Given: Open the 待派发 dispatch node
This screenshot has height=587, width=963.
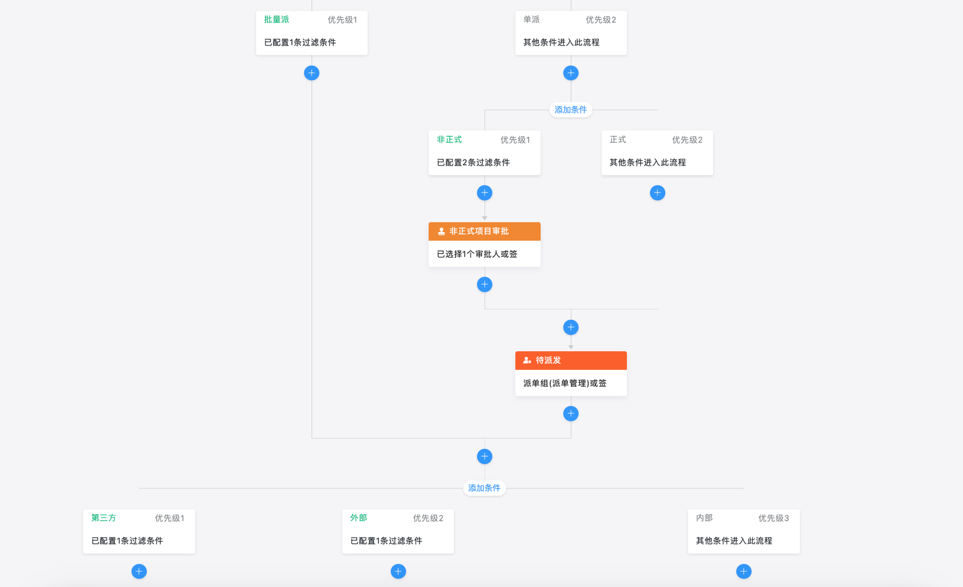Looking at the screenshot, I should [x=571, y=374].
